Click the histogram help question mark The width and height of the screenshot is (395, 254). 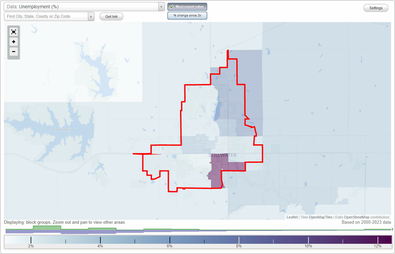(392, 229)
